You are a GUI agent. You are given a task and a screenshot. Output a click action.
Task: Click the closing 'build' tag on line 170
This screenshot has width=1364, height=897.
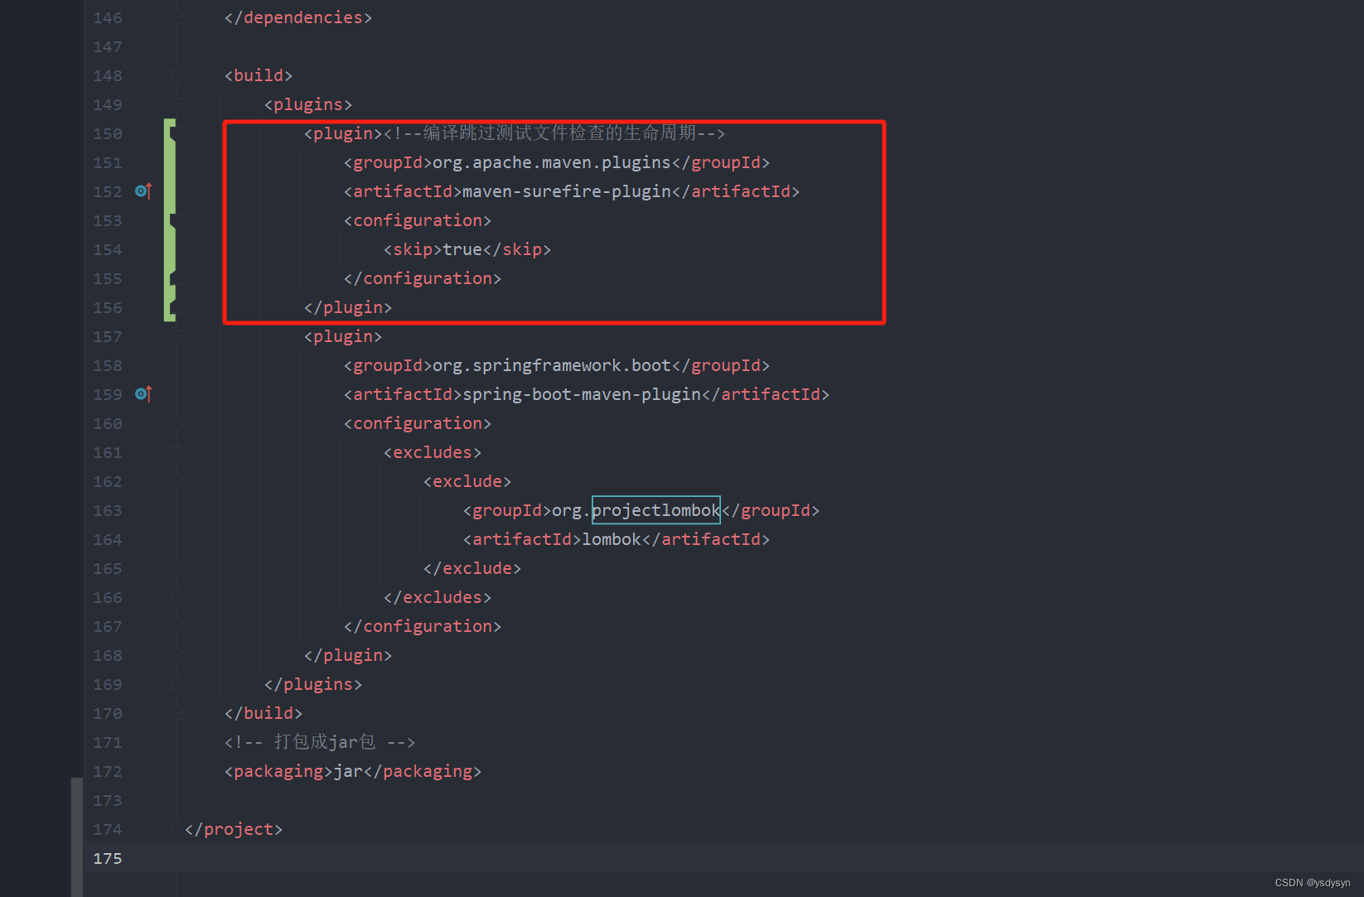click(264, 713)
